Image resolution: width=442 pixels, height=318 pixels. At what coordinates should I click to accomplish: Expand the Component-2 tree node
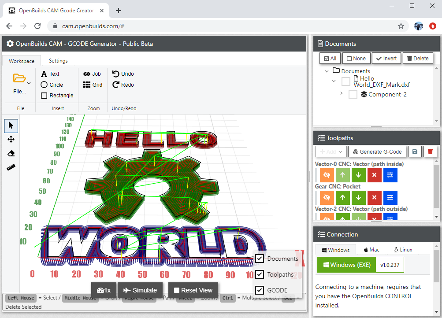point(342,93)
